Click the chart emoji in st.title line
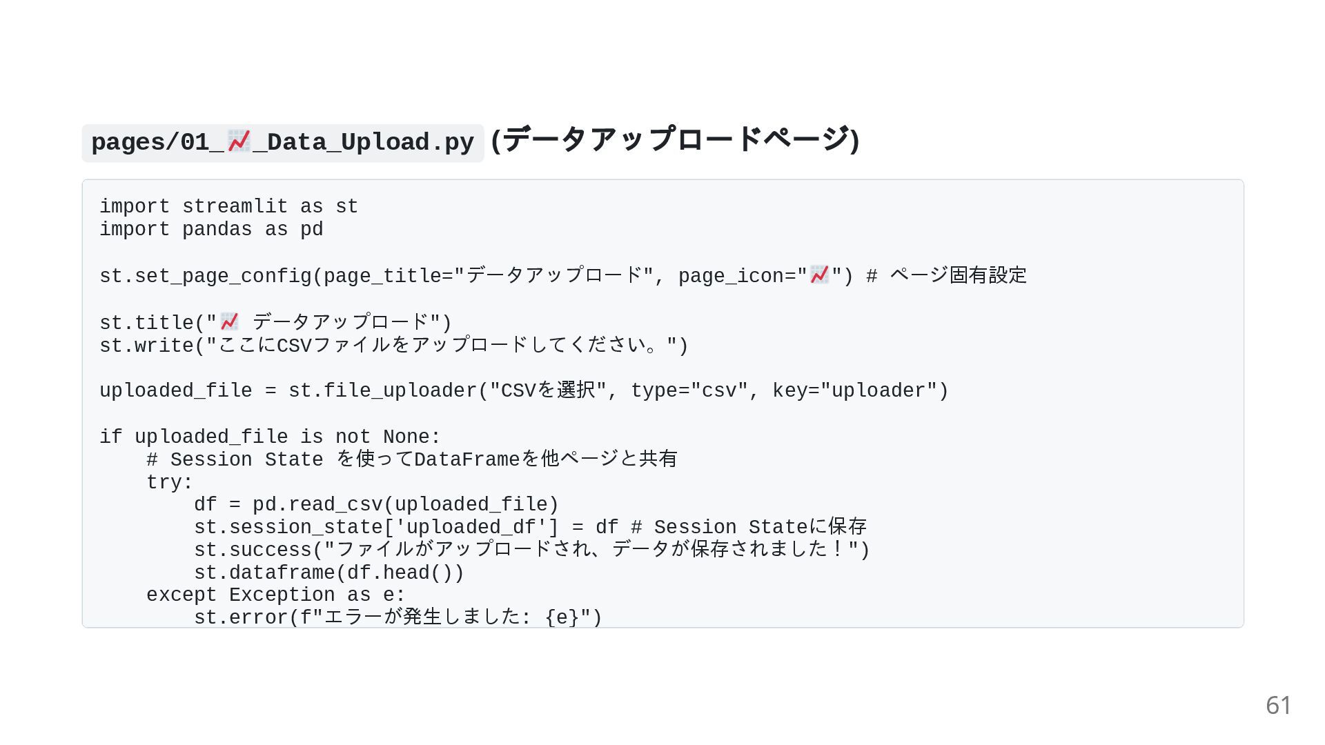The image size is (1325, 745). pos(229,321)
